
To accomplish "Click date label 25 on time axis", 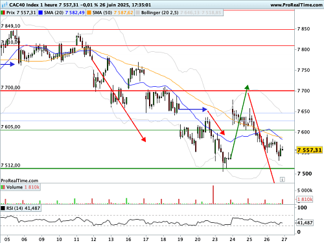I will click(249, 239).
